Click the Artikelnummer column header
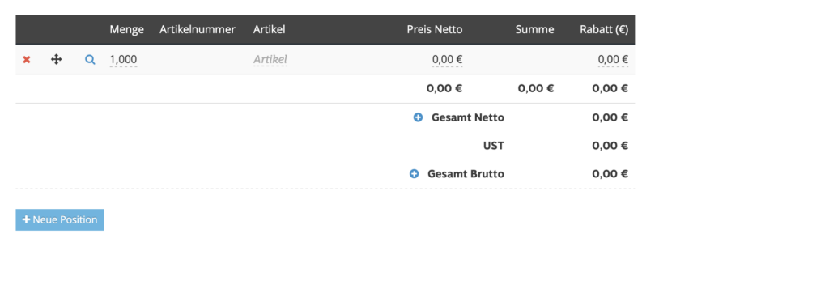 point(198,30)
